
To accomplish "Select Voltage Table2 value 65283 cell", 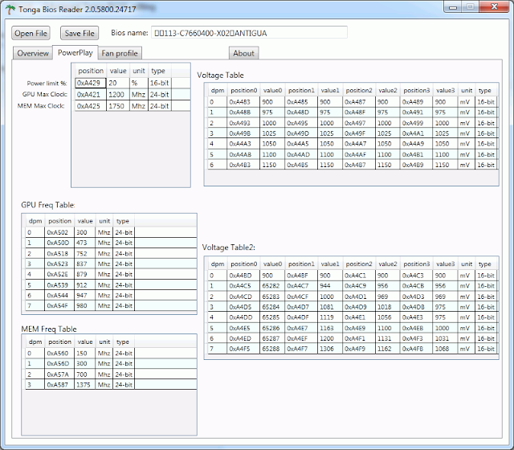I will pyautogui.click(x=272, y=297).
